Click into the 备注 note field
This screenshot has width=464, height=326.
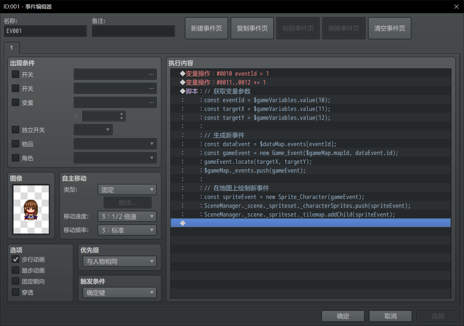(134, 31)
